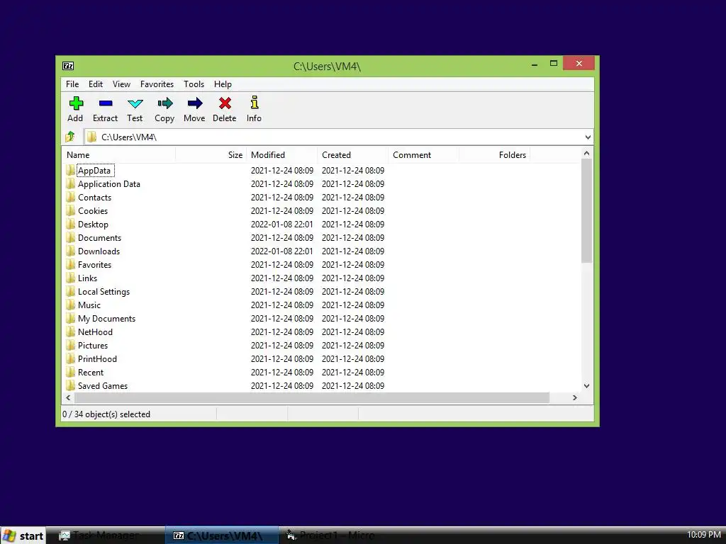Click the red Delete icon
Image resolution: width=726 pixels, height=544 pixels.
point(225,103)
